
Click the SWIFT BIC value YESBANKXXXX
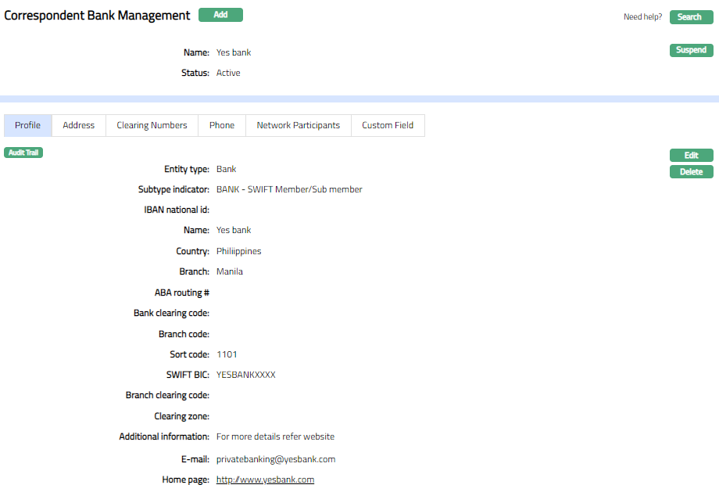click(x=245, y=375)
